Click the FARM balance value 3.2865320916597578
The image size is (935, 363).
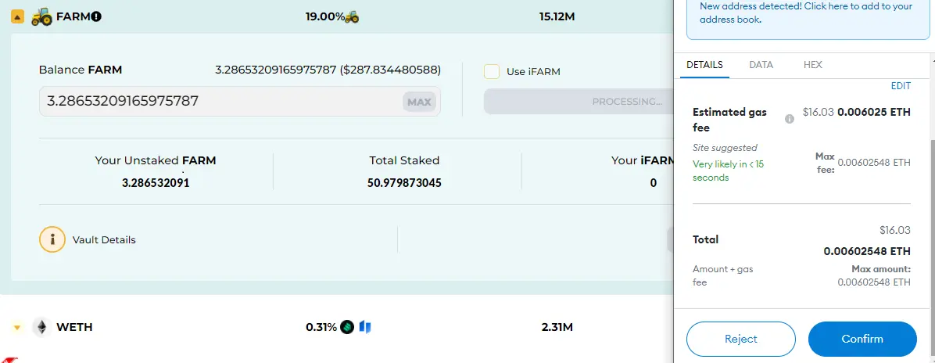276,70
